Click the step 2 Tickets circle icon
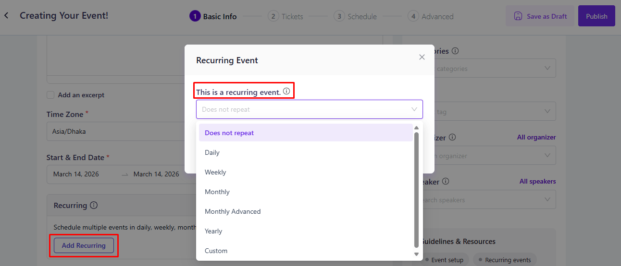The image size is (621, 266). tap(273, 16)
